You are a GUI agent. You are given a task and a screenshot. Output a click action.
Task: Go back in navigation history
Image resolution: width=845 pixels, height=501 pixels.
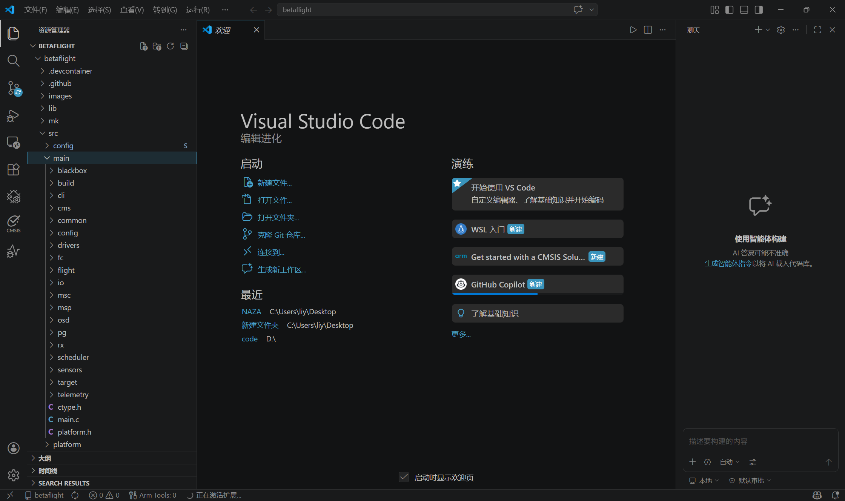tap(253, 10)
